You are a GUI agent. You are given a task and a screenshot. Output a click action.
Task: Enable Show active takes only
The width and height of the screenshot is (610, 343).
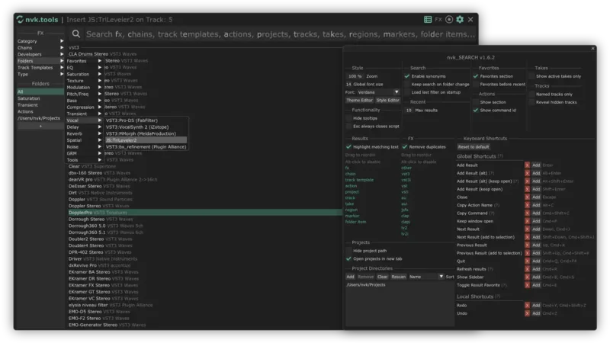(531, 76)
